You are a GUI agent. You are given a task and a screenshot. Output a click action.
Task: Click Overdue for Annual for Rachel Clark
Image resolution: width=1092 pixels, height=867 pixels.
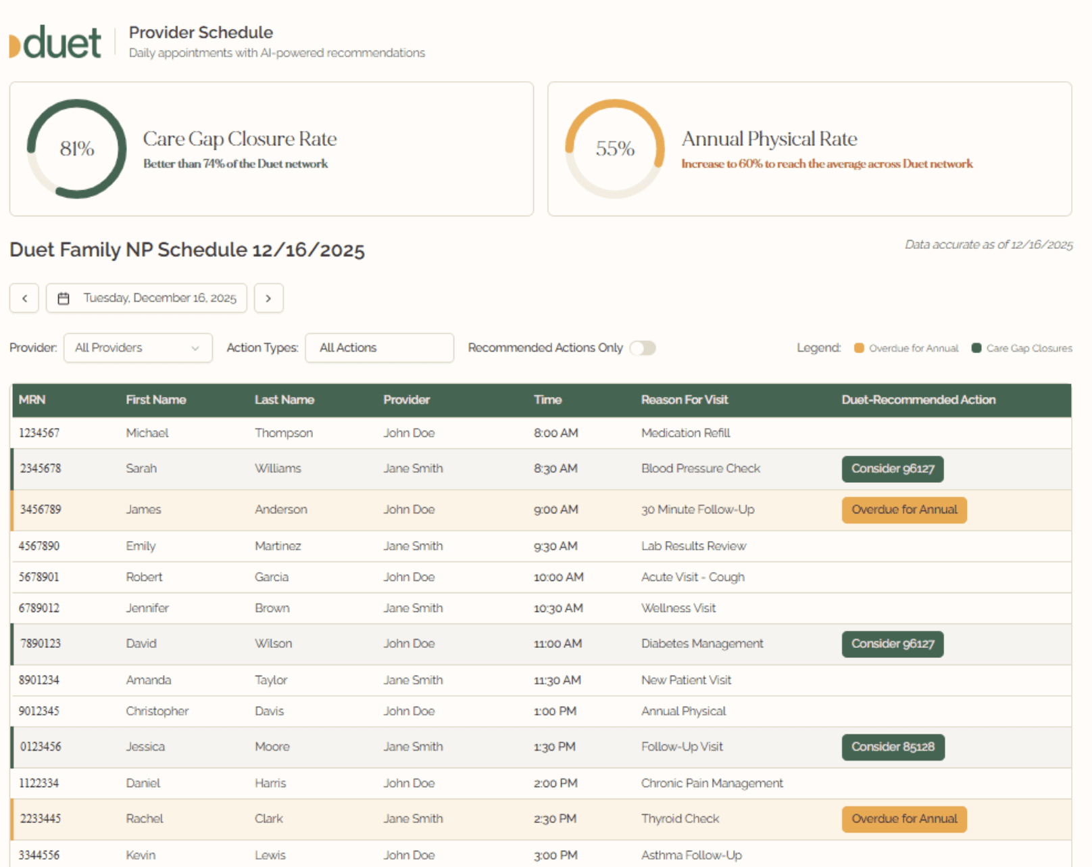[904, 819]
